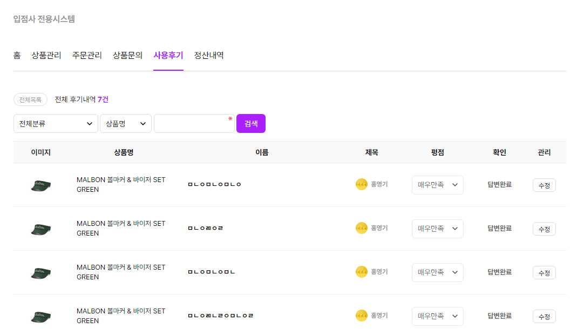577x335 pixels.
Task: Click the 확인 column header
Action: [x=499, y=152]
